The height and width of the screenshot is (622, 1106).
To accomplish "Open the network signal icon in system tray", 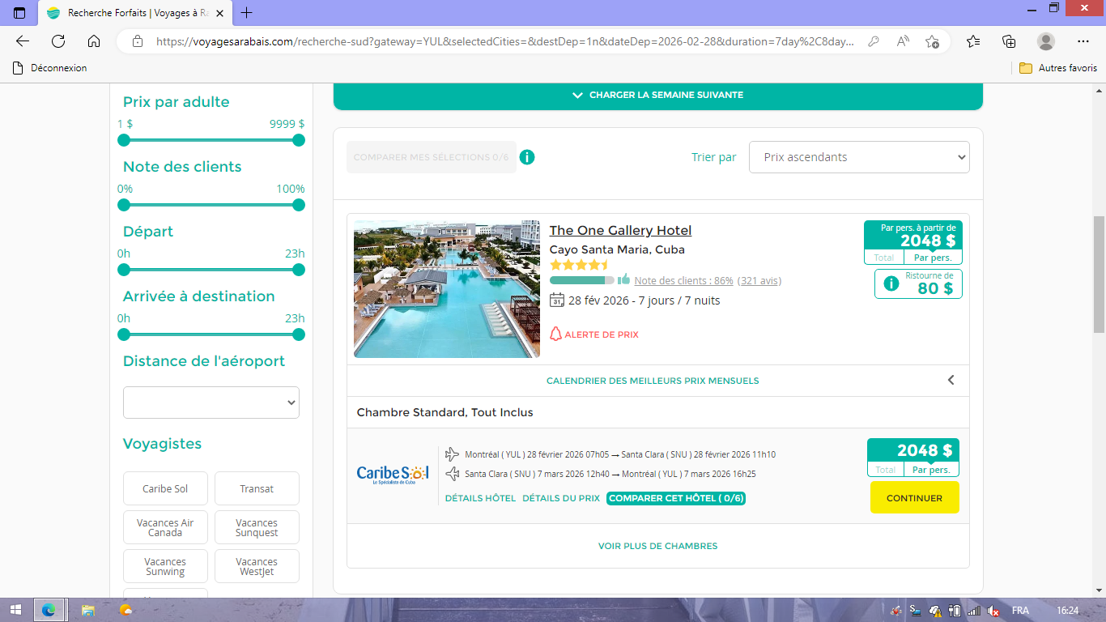I will 974,611.
